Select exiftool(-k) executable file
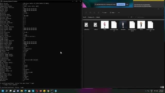Image resolution: width=165 pixels, height=93 pixels. [x=87, y=26]
